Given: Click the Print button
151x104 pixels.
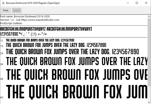Looking at the screenshot, I should [x=6, y=10].
